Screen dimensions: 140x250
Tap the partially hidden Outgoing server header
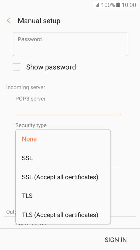11,212
